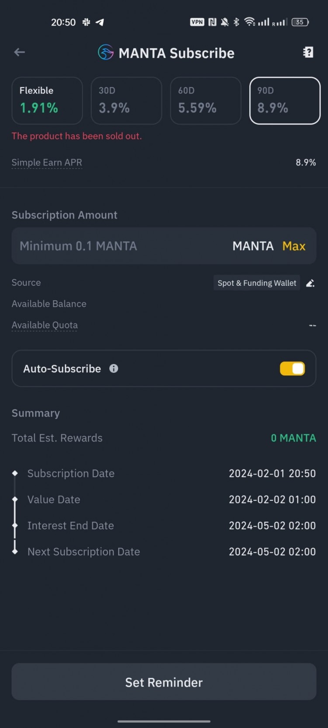This screenshot has width=328, height=728.
Task: Tap the MANTA coin logo
Action: click(x=106, y=52)
